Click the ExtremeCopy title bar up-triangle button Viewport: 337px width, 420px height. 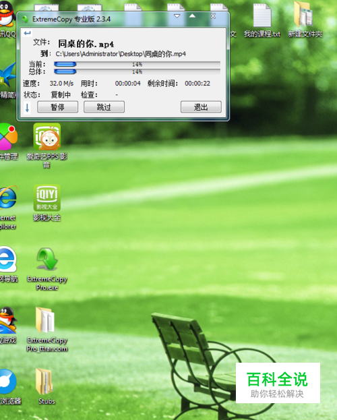click(192, 16)
